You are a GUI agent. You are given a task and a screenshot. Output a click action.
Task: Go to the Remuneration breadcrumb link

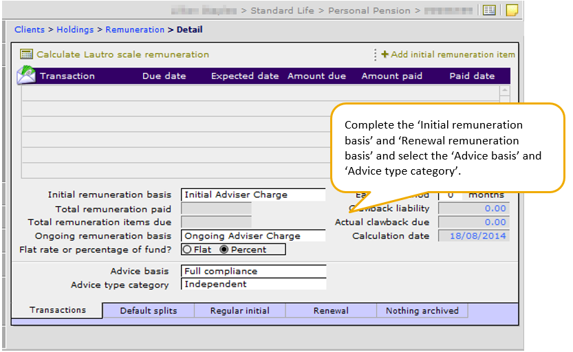coord(135,30)
